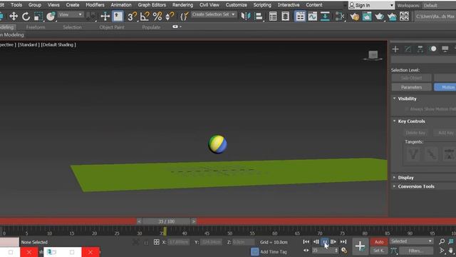Toggle the Spinner Snap icon
Image resolution: width=456 pixels, height=257 pixels.
point(170,16)
